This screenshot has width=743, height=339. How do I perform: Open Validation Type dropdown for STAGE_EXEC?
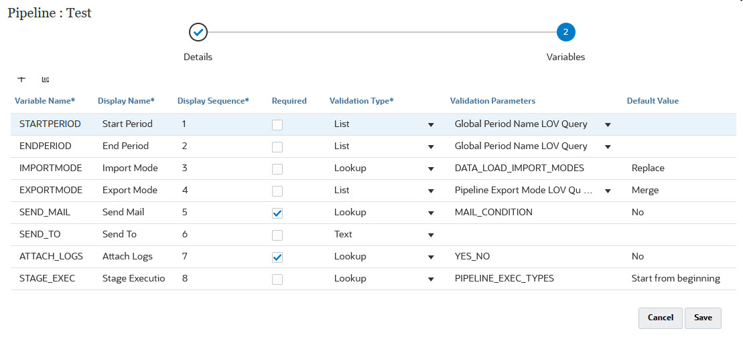pos(431,279)
